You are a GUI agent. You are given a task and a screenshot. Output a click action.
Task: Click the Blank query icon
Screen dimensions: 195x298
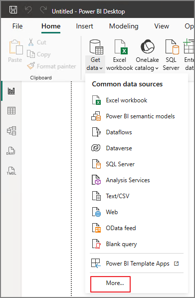point(96,244)
